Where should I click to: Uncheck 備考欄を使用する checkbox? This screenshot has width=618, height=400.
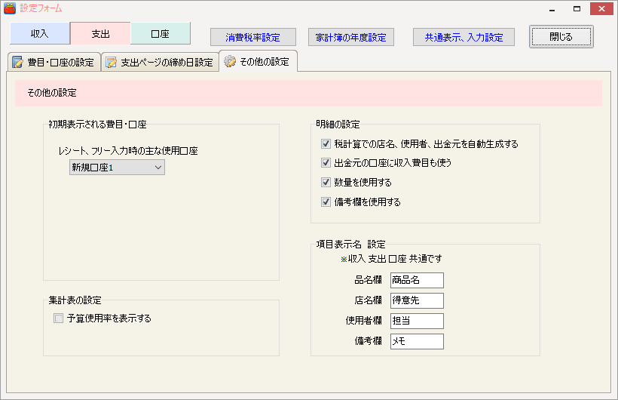[x=326, y=202]
